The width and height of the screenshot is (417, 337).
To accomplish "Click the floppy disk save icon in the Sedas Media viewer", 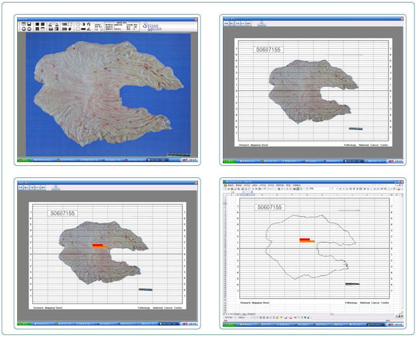I will tap(29, 24).
